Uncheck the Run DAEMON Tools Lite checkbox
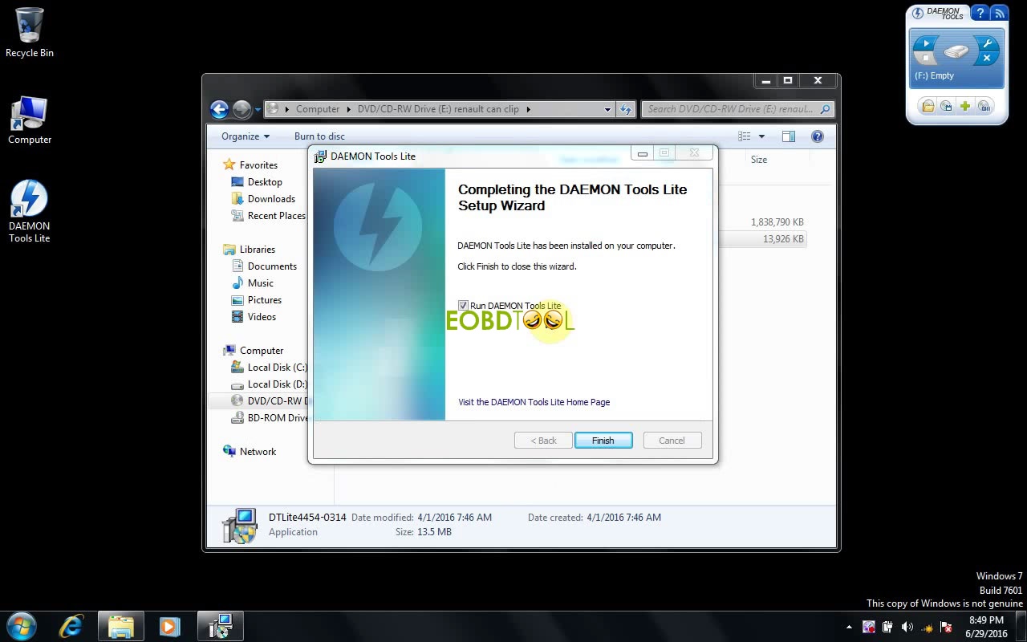Viewport: 1027px width, 642px height. 463,305
